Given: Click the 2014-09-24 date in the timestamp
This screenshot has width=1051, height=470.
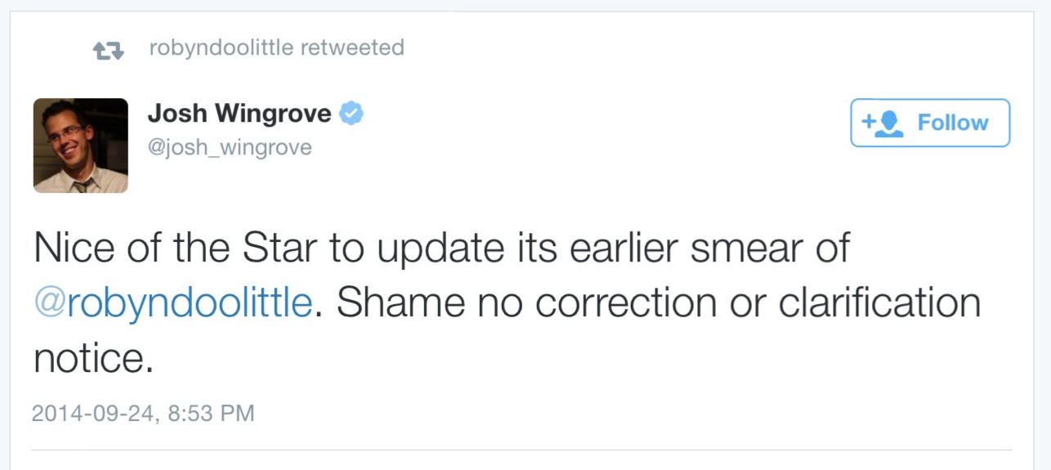Looking at the screenshot, I should pyautogui.click(x=93, y=414).
